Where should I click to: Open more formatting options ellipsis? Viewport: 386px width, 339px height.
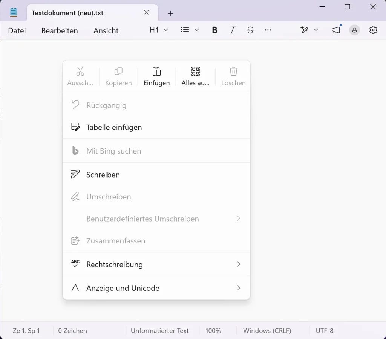(x=268, y=30)
